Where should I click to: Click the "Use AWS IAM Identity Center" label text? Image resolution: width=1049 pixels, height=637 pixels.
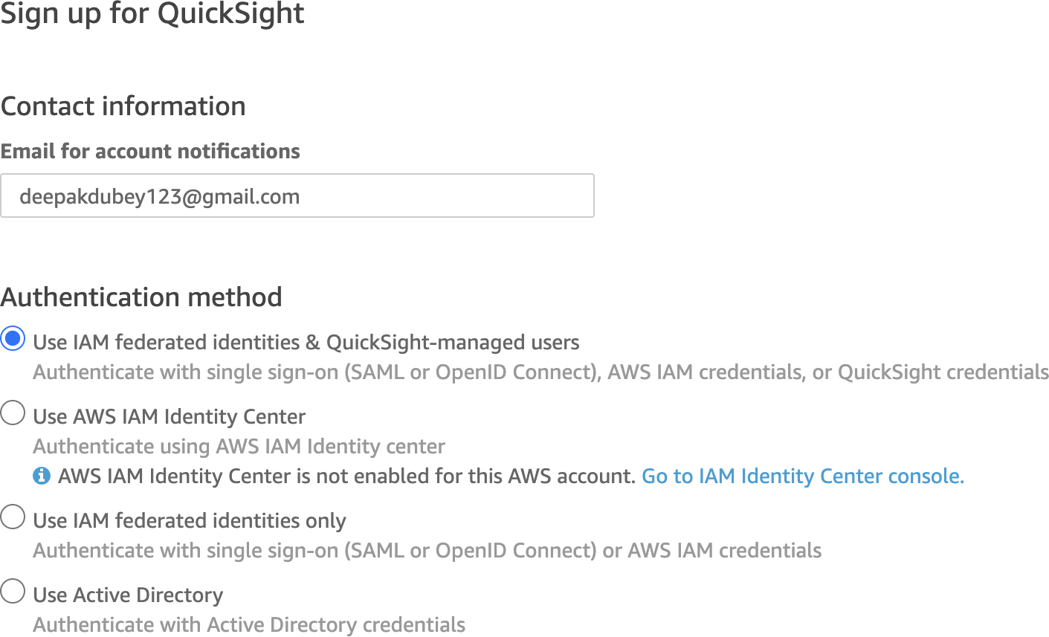point(170,417)
